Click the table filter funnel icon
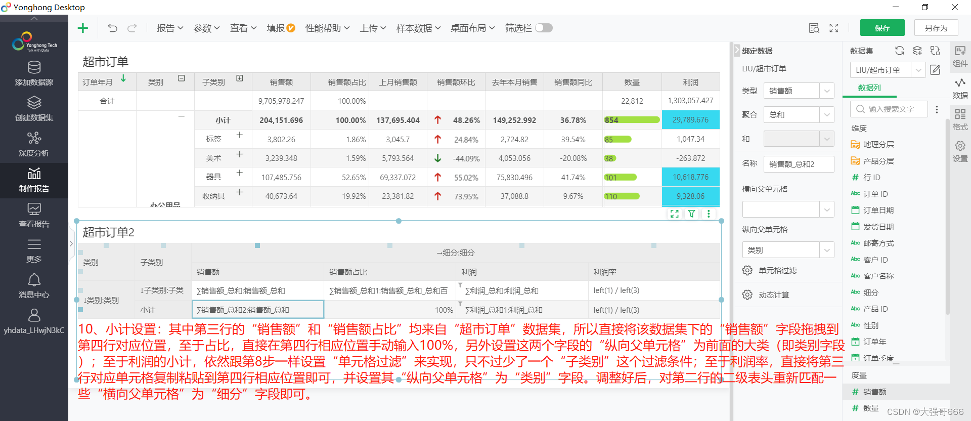The width and height of the screenshot is (971, 421). click(691, 214)
